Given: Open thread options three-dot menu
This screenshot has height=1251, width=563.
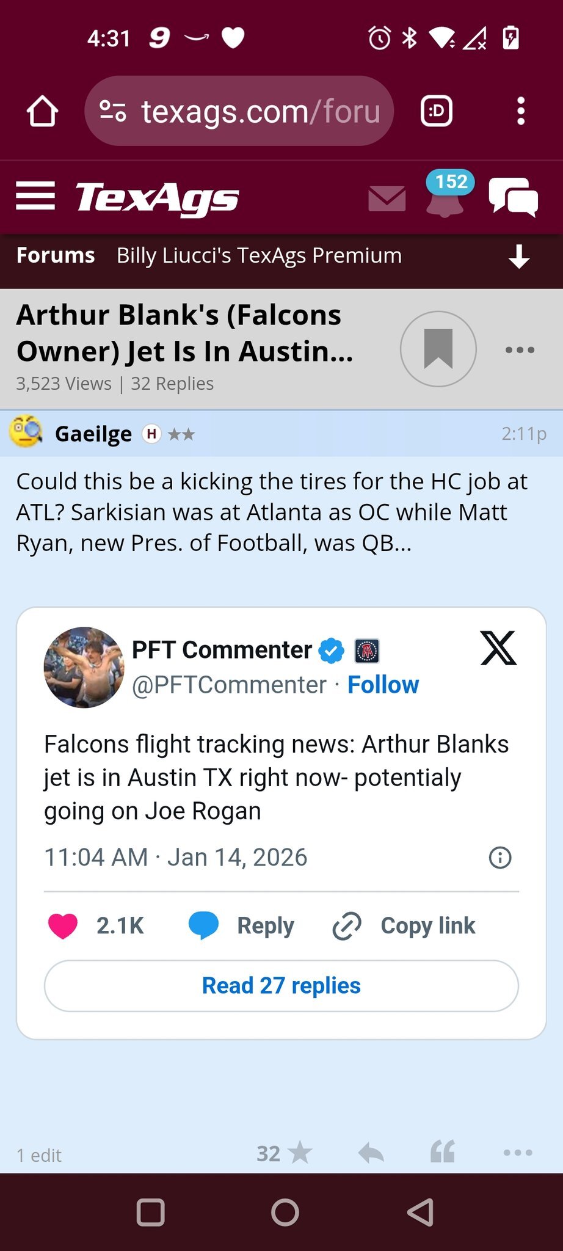Looking at the screenshot, I should (520, 350).
